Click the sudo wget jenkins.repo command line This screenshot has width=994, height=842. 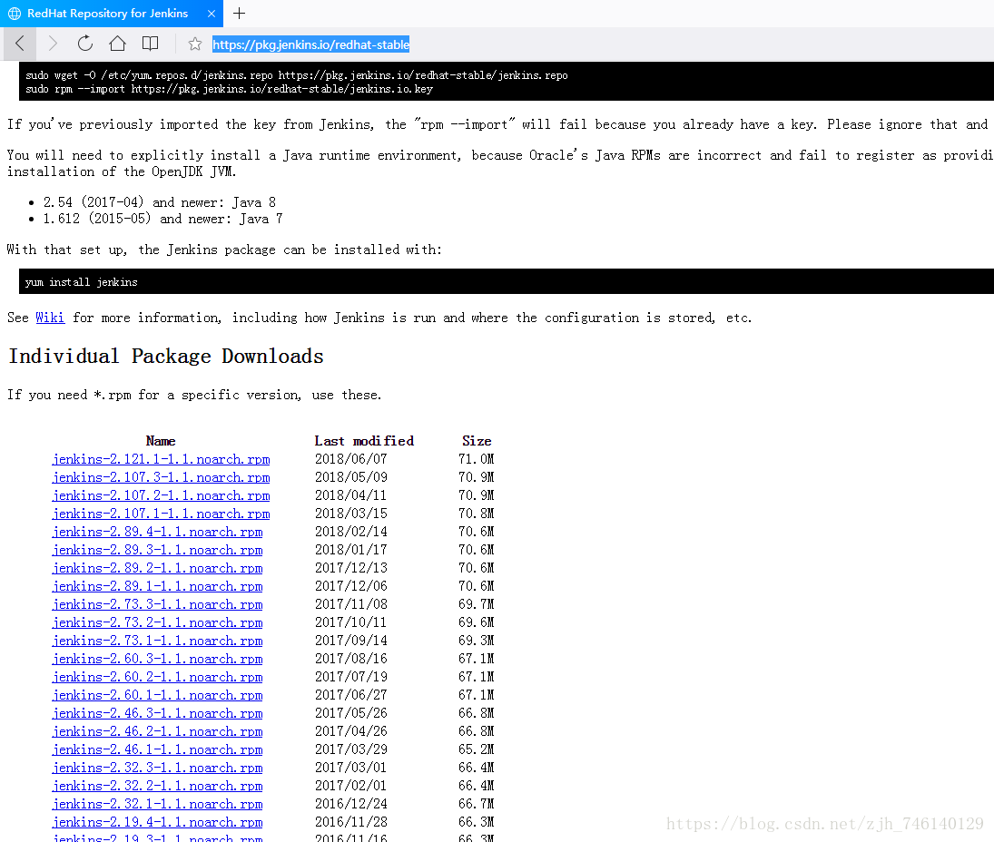tap(297, 75)
